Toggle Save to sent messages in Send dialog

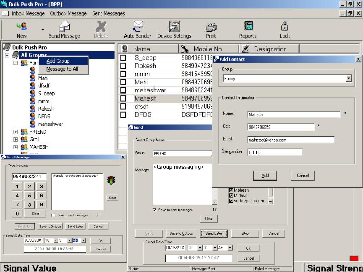click(x=155, y=210)
